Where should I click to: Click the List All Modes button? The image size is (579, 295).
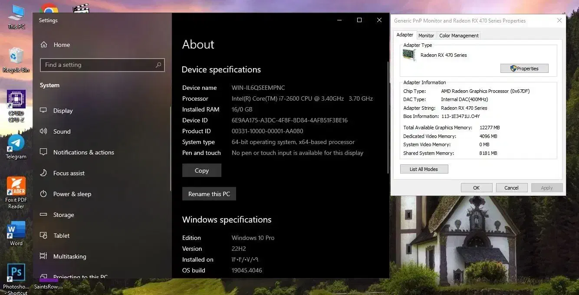[424, 169]
